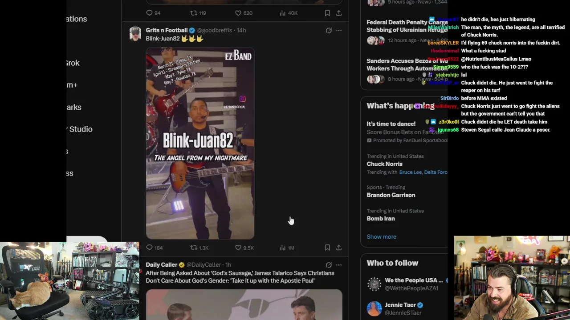Bookmark the Blink-Juan82 post
Image resolution: width=570 pixels, height=320 pixels.
(327, 248)
